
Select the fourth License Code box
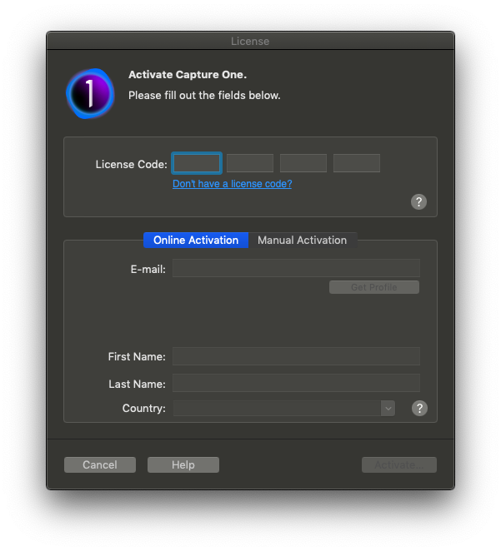click(357, 163)
